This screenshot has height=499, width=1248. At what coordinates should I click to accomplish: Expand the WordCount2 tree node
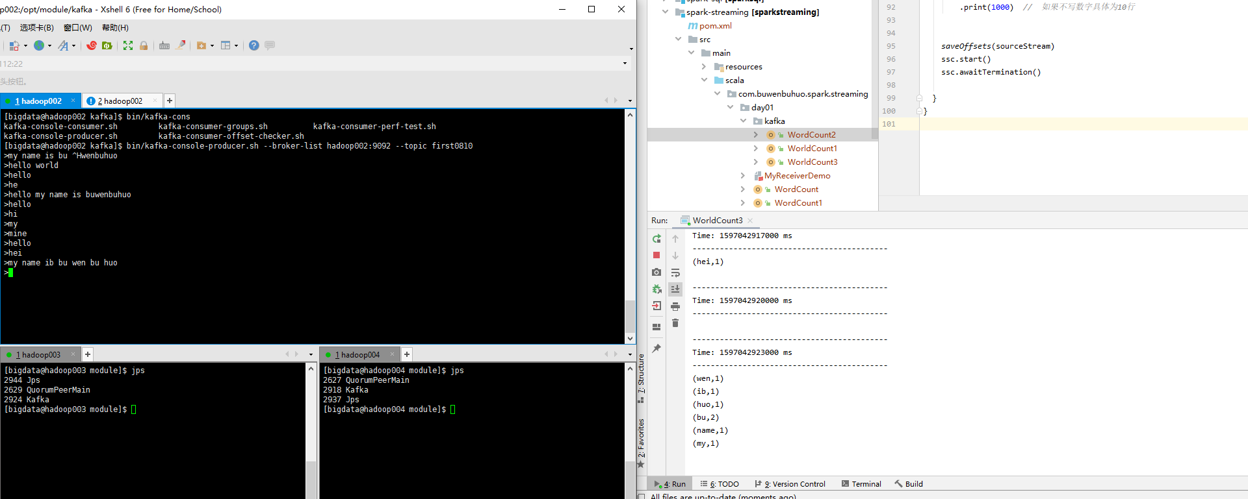click(756, 135)
